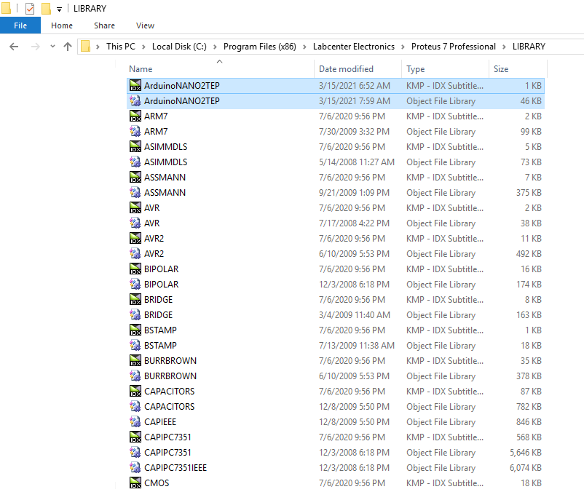This screenshot has width=584, height=492.
Task: Expand the chevron after This PC
Action: pos(143,47)
